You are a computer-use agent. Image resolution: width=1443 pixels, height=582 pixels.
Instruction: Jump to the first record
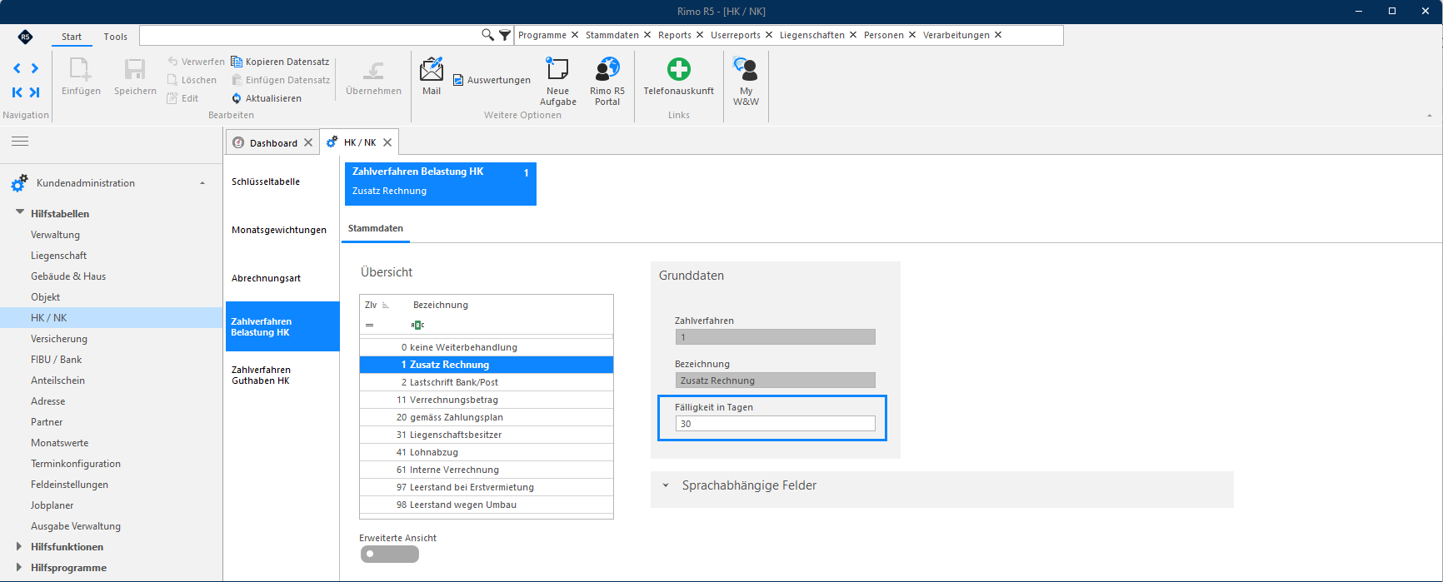click(x=17, y=92)
